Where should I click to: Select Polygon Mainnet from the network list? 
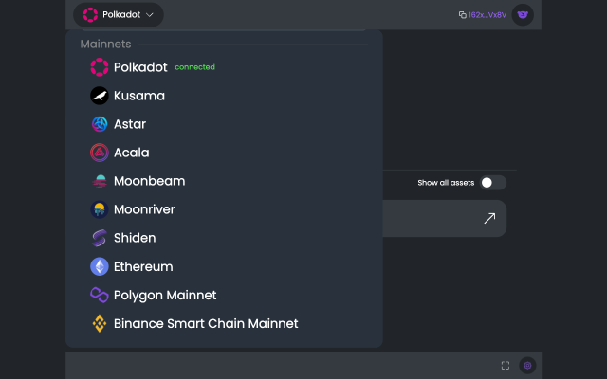coord(165,295)
